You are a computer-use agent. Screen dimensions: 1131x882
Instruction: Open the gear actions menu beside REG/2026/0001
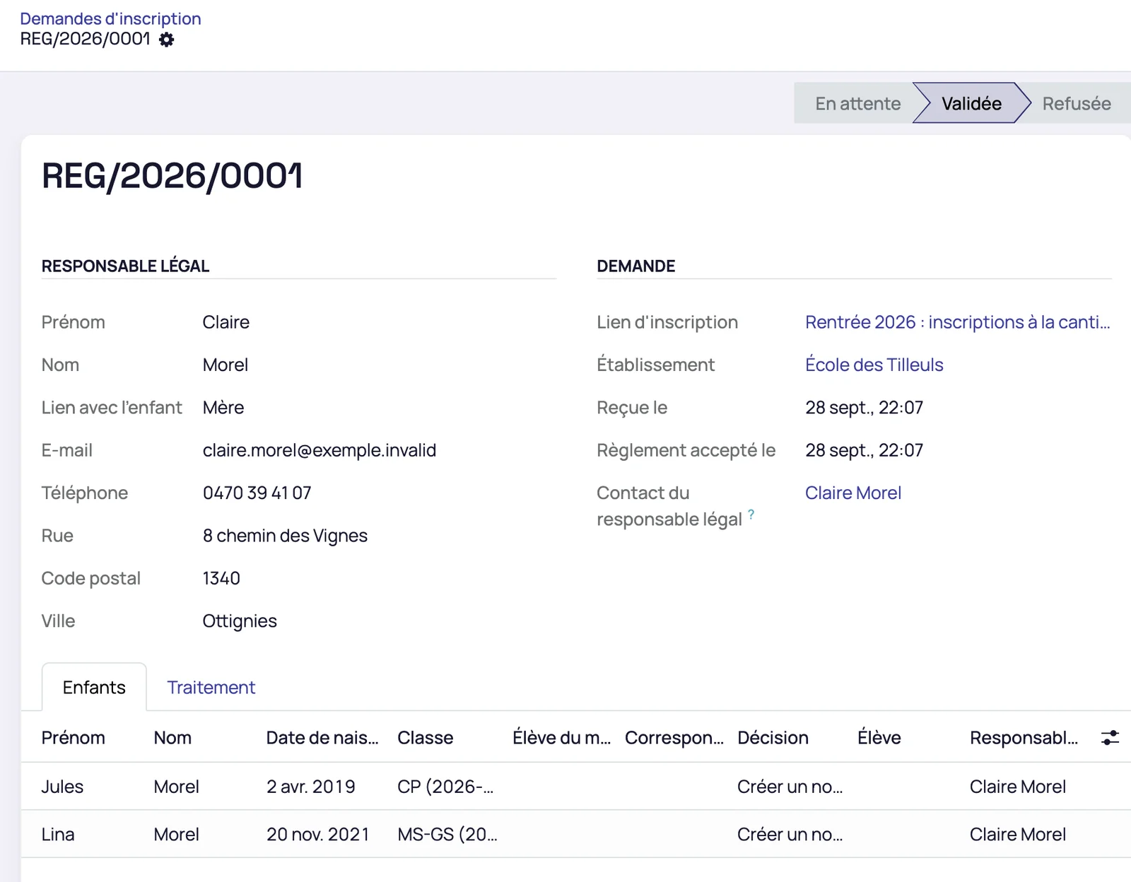[x=167, y=40]
